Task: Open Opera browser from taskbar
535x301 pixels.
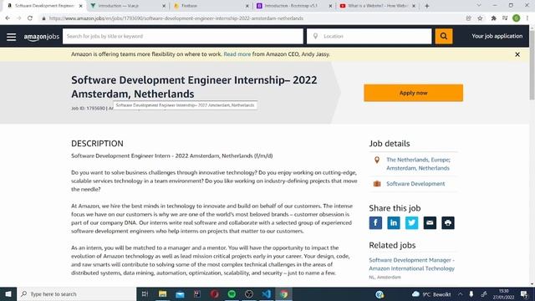Action: pos(214,293)
